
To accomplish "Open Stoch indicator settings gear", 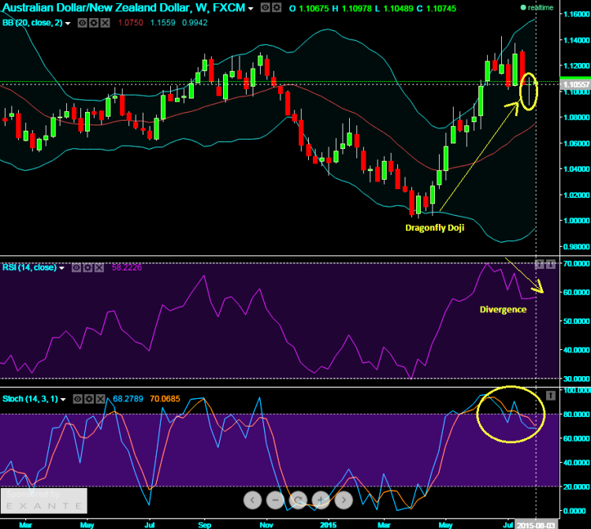I will [89, 399].
